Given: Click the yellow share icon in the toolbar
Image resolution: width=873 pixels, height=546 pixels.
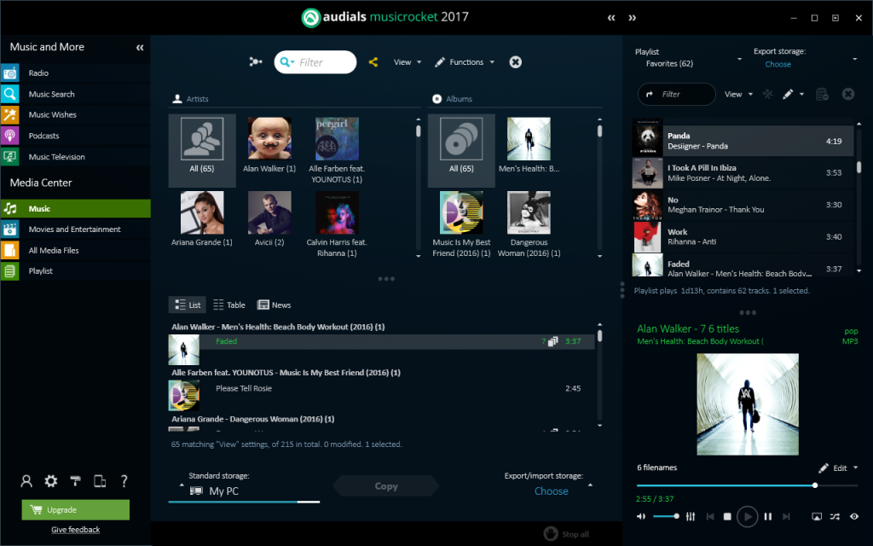Looking at the screenshot, I should (373, 61).
